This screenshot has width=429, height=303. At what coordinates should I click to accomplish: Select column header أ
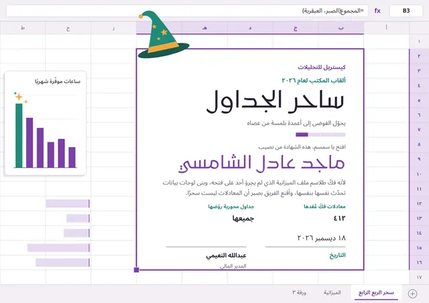386,27
